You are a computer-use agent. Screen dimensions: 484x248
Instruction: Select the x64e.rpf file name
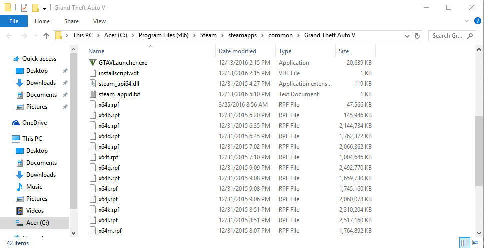pos(109,147)
